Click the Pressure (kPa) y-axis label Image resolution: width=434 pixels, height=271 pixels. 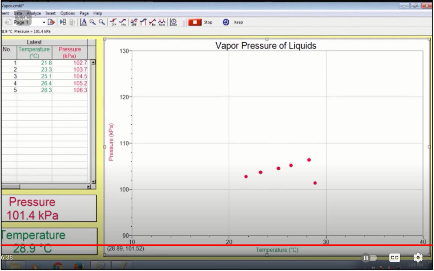click(111, 142)
